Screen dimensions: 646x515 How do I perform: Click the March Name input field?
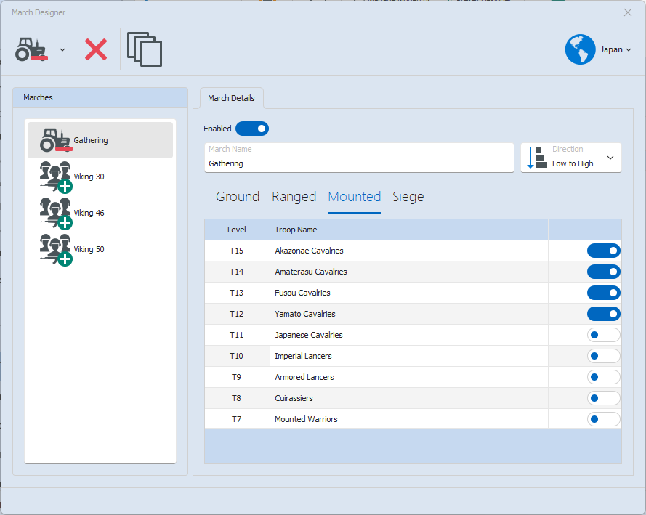(x=359, y=163)
